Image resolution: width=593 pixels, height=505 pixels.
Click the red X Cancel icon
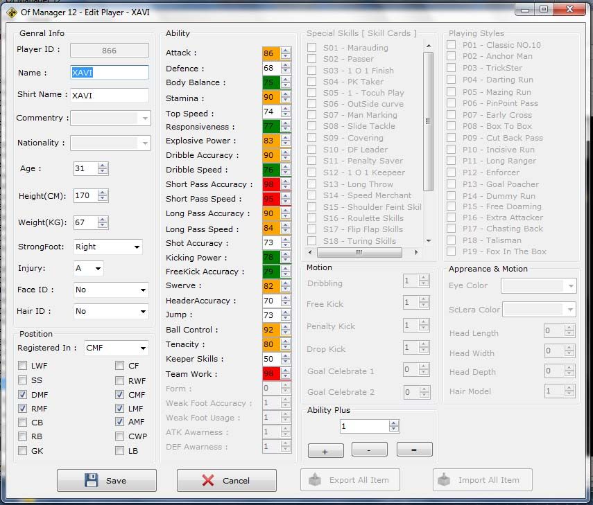(x=208, y=480)
